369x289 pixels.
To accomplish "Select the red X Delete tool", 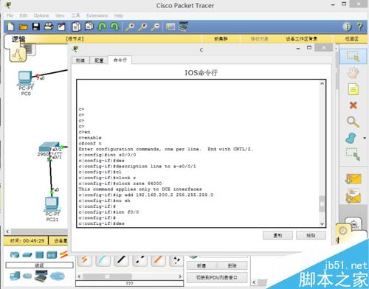I will pos(354,105).
